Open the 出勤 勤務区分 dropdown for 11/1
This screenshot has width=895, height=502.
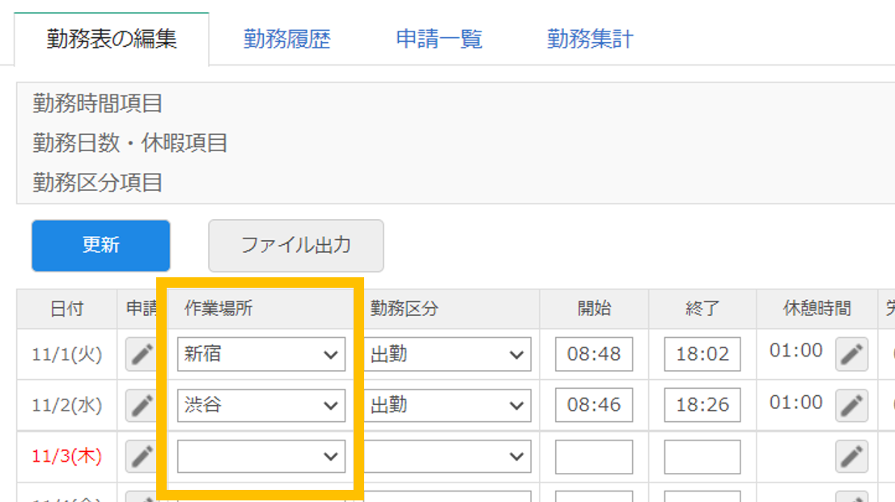(x=447, y=353)
